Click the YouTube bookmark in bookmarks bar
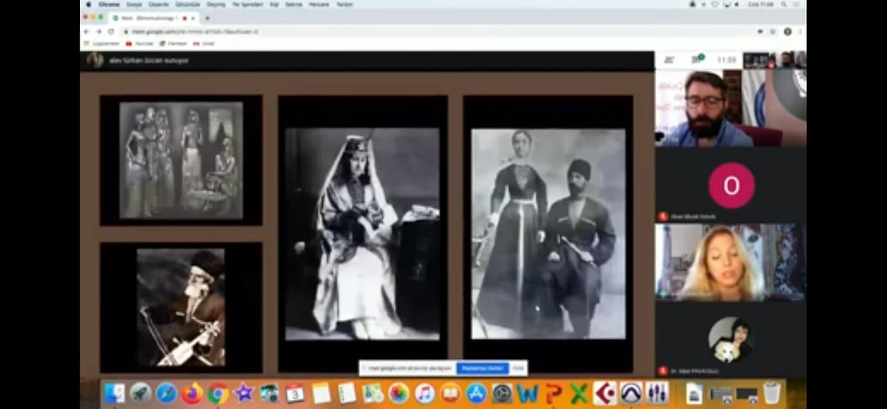This screenshot has width=887, height=409. pyautogui.click(x=140, y=43)
